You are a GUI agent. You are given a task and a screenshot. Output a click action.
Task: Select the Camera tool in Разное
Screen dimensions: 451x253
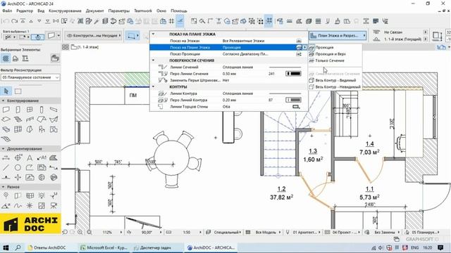pos(54,206)
